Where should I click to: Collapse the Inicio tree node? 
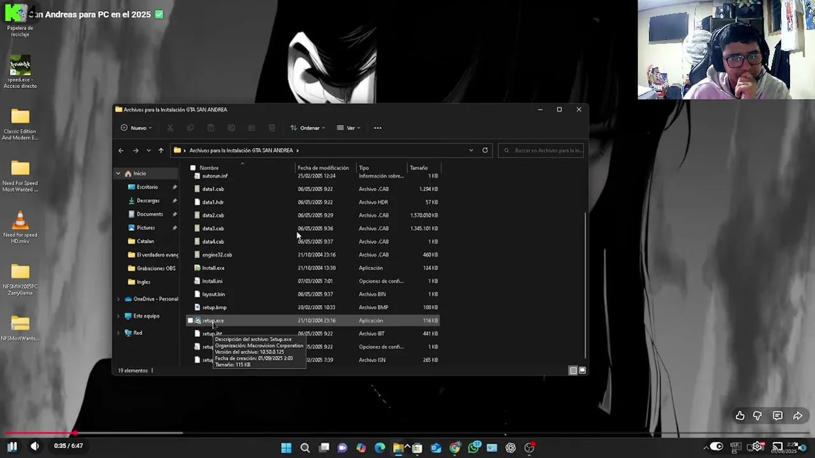pyautogui.click(x=118, y=173)
